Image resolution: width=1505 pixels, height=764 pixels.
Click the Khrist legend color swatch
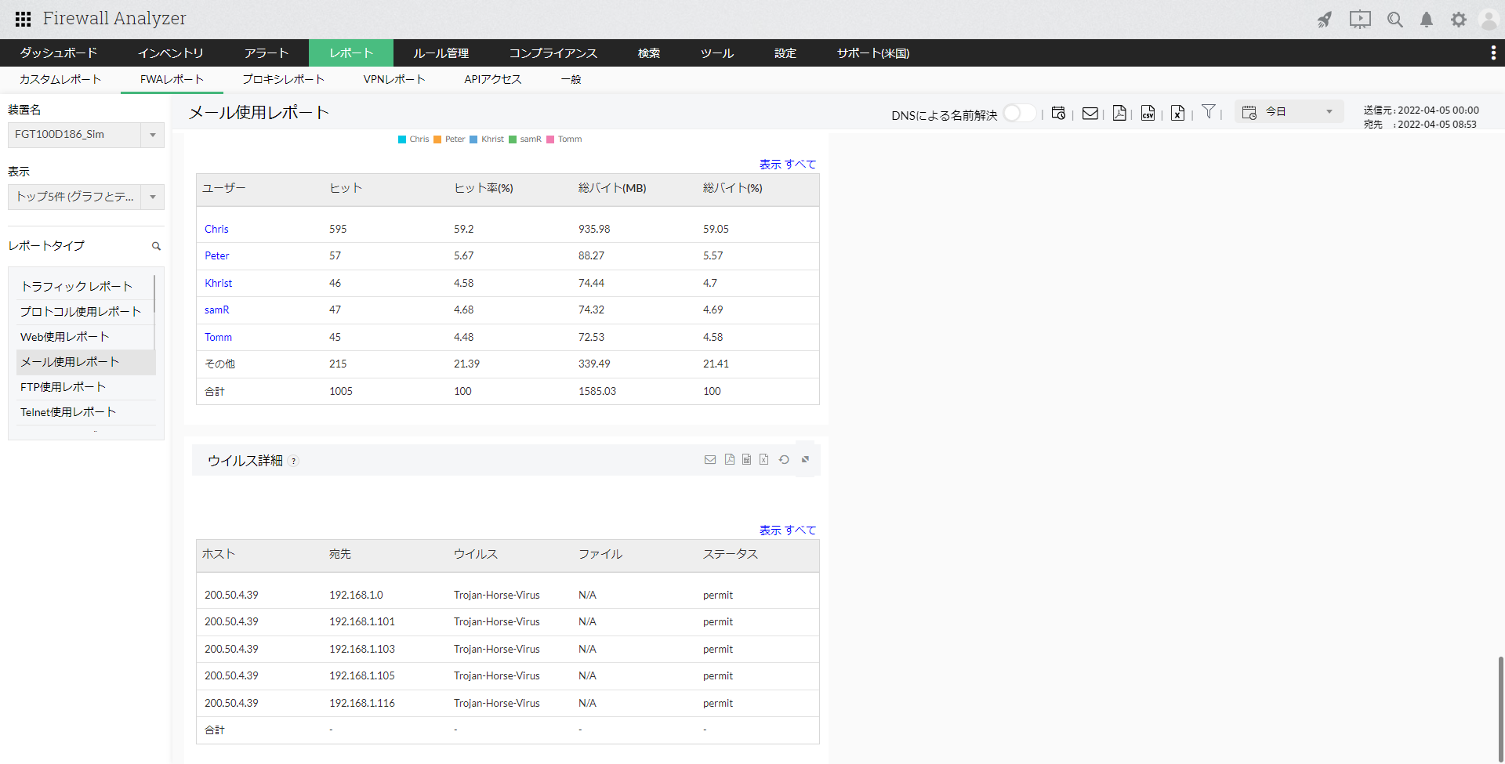point(473,139)
